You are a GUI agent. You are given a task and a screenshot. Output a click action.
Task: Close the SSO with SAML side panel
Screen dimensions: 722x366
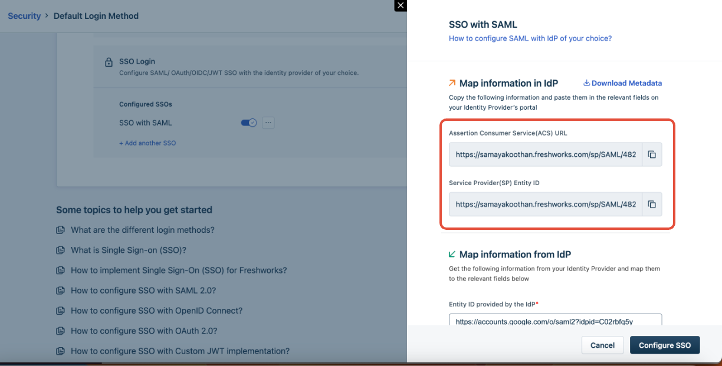[x=401, y=5]
